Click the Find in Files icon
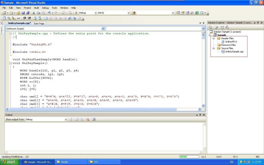Screen dimensions: 264x165 pyautogui.click(x=134, y=13)
